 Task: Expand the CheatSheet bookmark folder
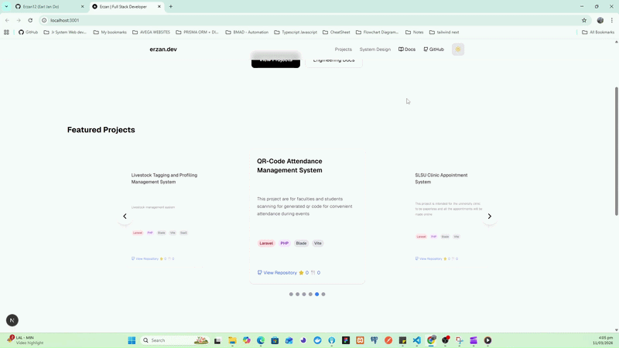(337, 32)
